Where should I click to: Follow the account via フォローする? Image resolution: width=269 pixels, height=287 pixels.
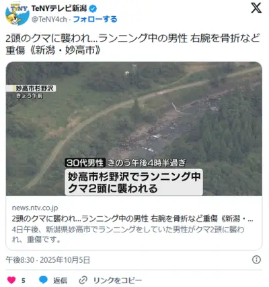[95, 20]
